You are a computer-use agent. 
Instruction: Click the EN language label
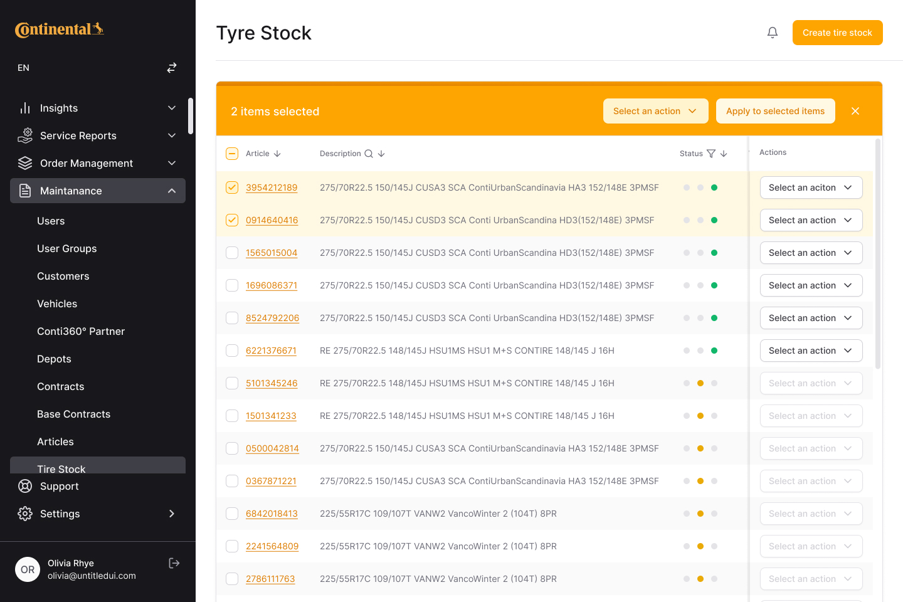23,68
